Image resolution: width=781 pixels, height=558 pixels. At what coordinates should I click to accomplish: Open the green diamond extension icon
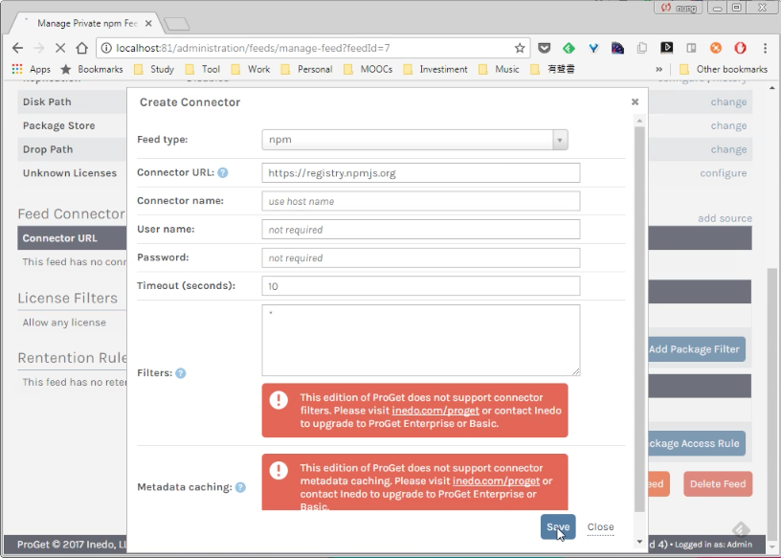pos(569,48)
